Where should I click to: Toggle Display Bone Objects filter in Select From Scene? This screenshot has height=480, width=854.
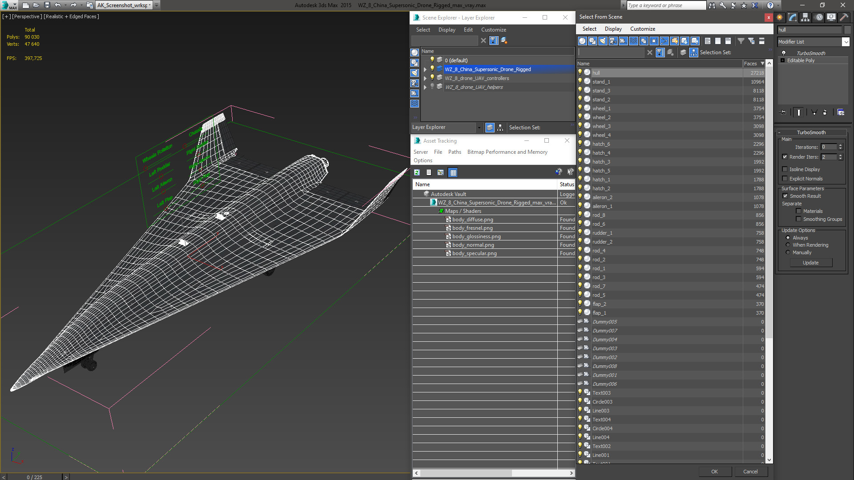coord(664,41)
